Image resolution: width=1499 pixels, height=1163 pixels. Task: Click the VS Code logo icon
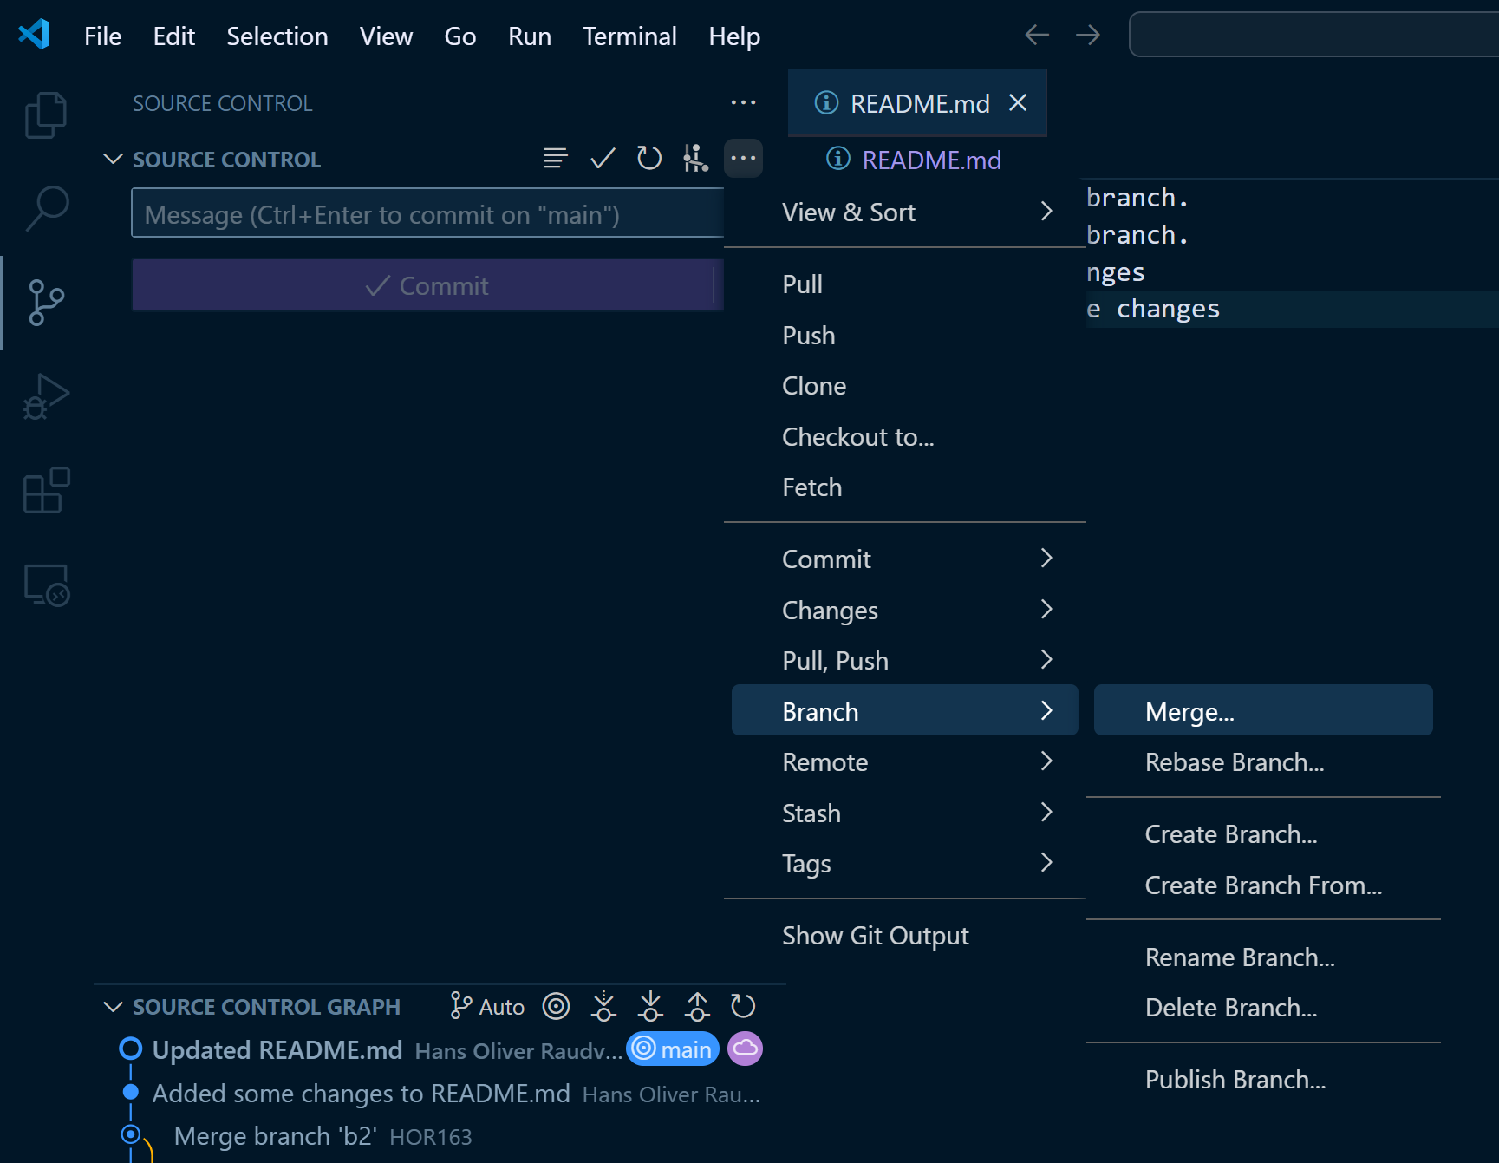[x=35, y=35]
